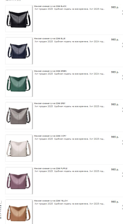The height and width of the screenshot is (224, 123).
Task: Click lower small icon beside BLUE bag price
Action: click(x=122, y=47)
